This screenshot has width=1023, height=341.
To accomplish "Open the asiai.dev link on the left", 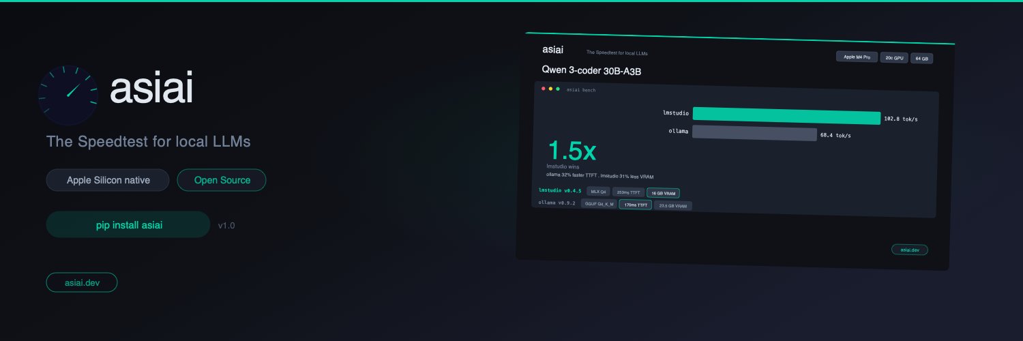I will [82, 282].
